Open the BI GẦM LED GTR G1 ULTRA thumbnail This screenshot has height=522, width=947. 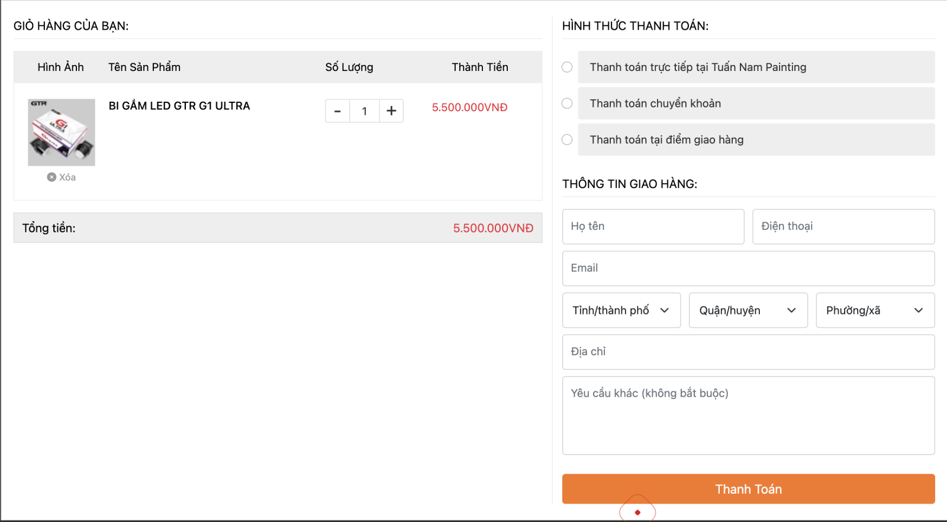(62, 132)
